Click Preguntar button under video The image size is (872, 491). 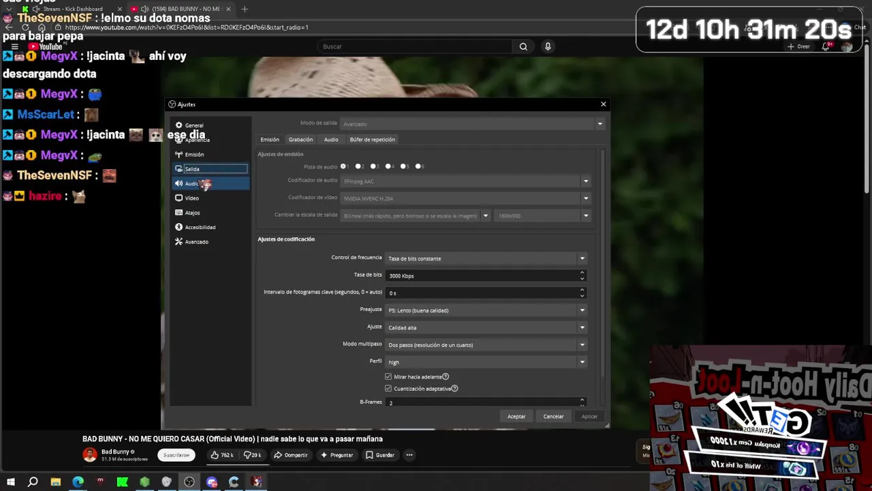click(x=337, y=455)
